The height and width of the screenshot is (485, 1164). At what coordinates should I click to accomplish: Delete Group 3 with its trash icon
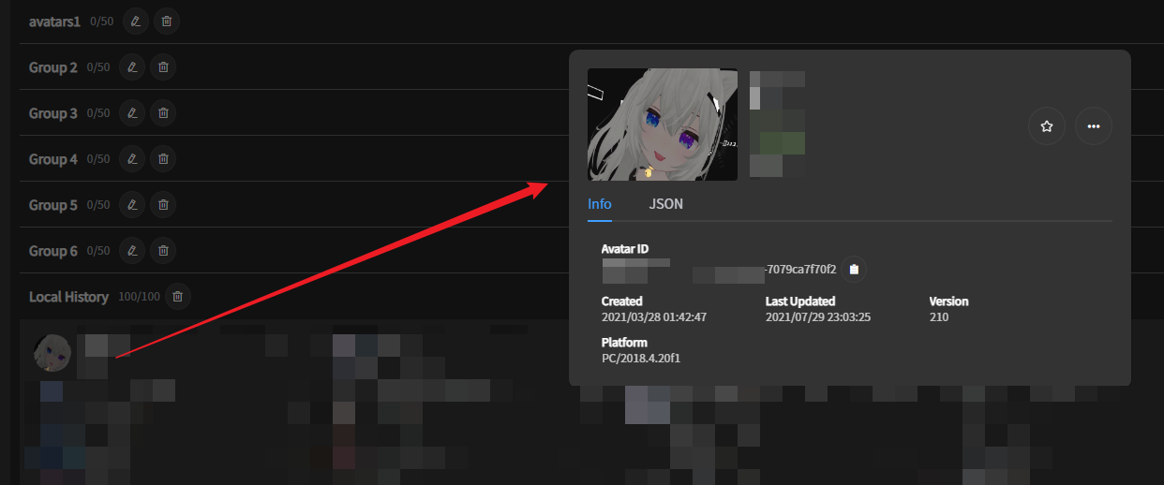(163, 112)
